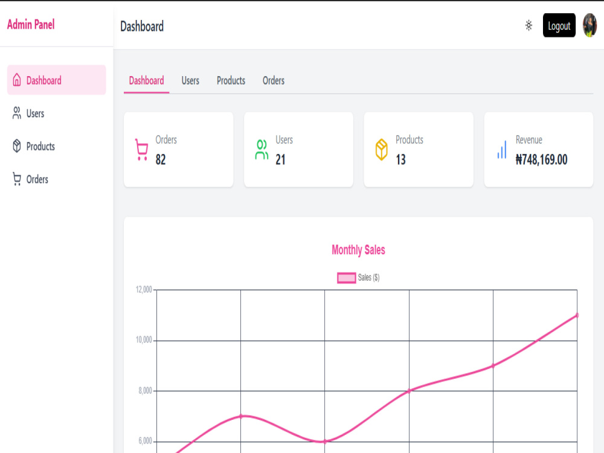Screen dimensions: 604x453
Task: Click the Users count 21
Action: pos(280,159)
